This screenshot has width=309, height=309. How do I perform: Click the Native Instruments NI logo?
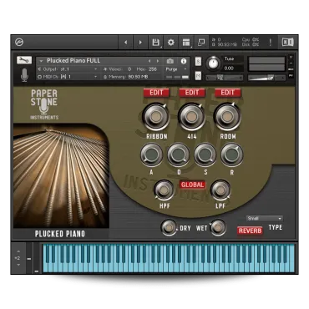pyautogui.click(x=287, y=42)
